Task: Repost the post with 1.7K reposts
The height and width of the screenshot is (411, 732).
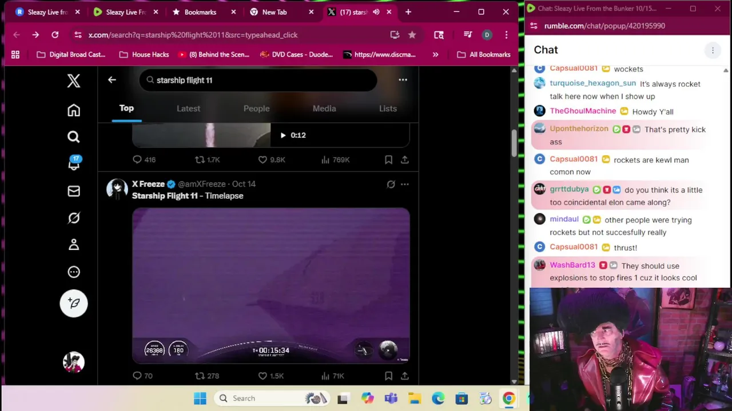Action: [x=207, y=160]
